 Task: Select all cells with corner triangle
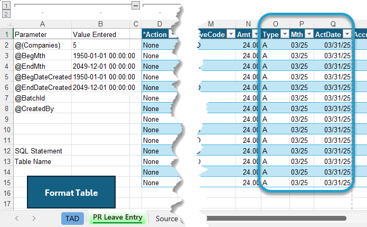9,24
